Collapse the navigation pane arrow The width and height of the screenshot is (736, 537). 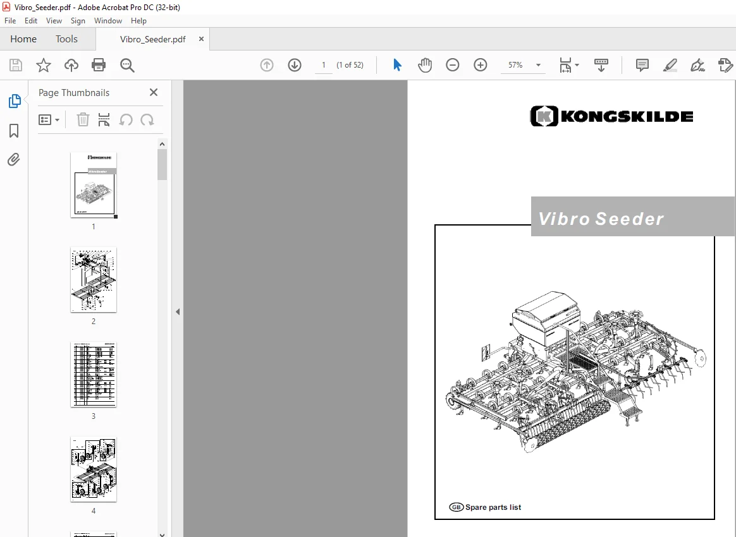[x=178, y=311]
